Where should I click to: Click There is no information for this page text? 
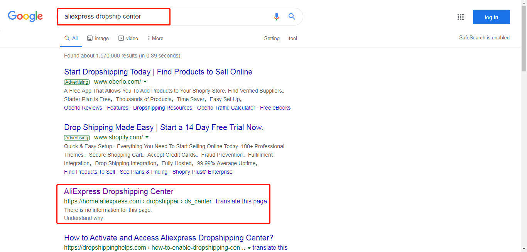coord(108,210)
